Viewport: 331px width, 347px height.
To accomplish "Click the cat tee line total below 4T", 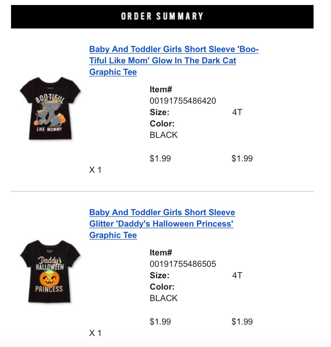I will [242, 159].
